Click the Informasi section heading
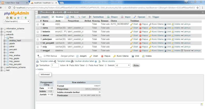 coord(45,74)
